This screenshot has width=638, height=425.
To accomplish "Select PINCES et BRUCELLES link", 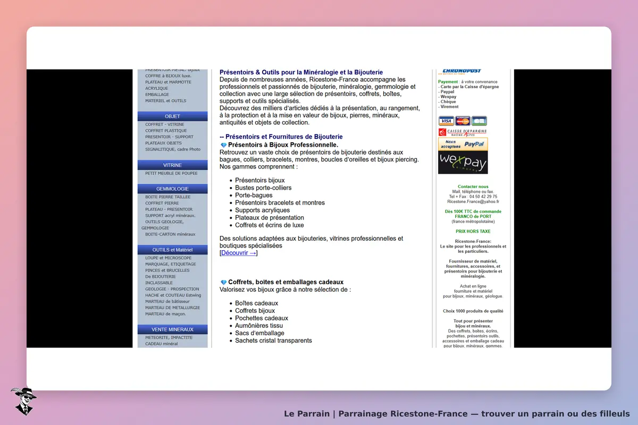I will click(x=168, y=270).
